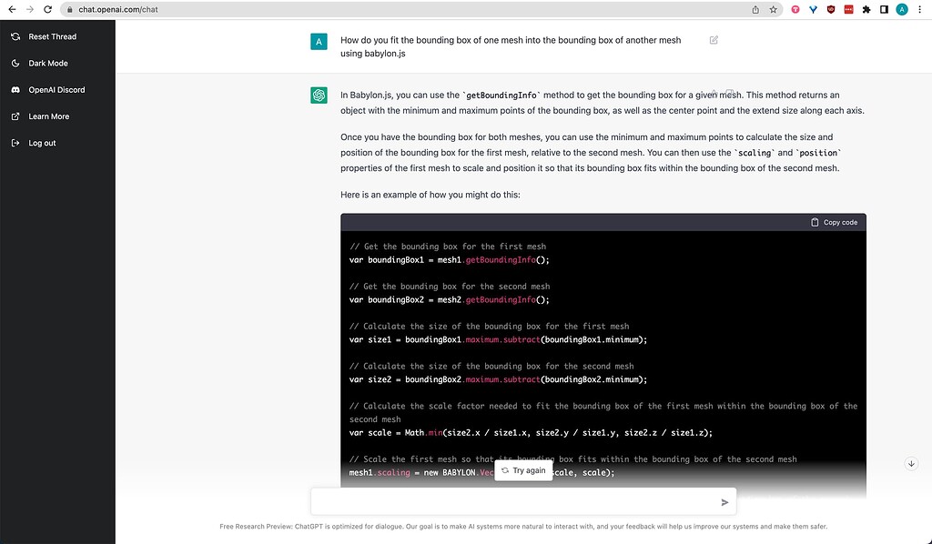The width and height of the screenshot is (932, 544).
Task: Click the comment "// Get the bounding box for the second mesh"
Action: point(450,287)
